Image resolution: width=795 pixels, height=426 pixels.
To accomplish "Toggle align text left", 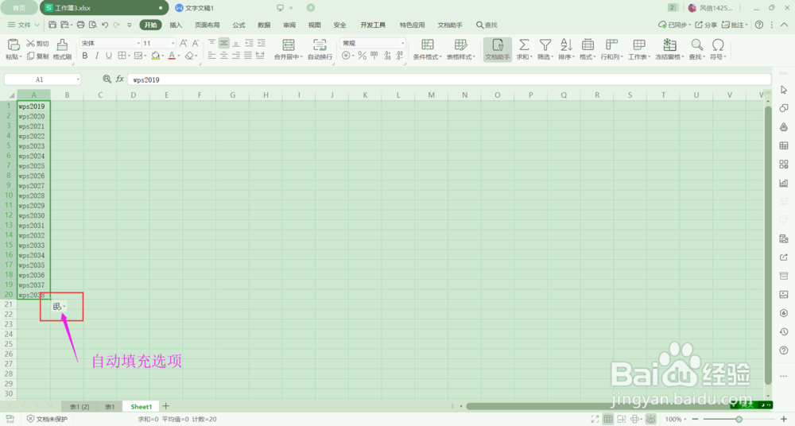I will coord(212,56).
